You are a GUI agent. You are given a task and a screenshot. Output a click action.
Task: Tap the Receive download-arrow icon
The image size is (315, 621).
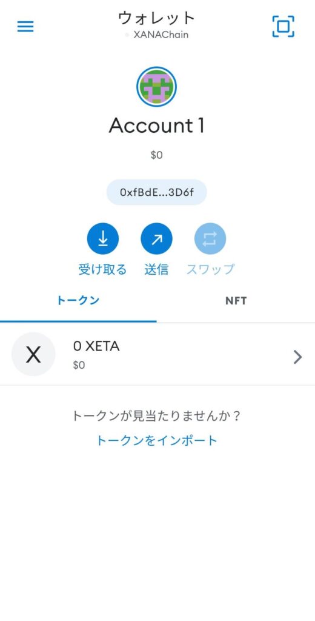coord(103,239)
